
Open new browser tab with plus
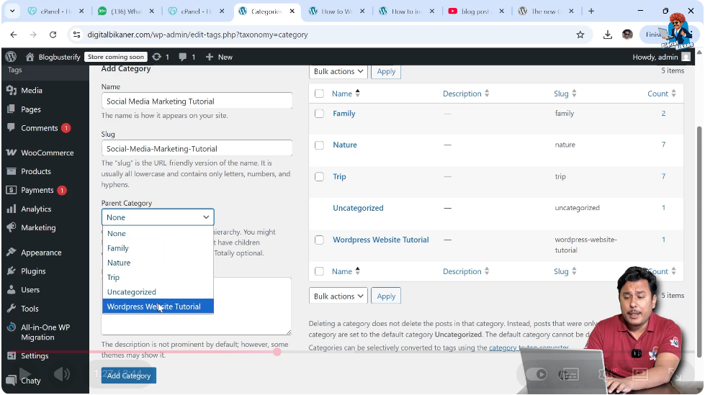(x=591, y=12)
